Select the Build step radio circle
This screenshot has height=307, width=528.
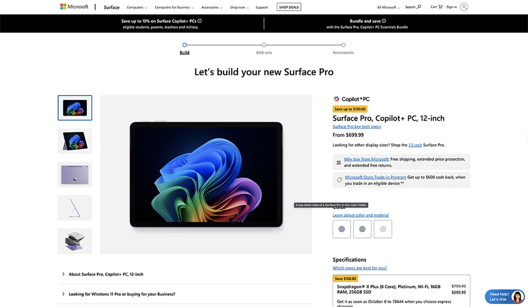pos(184,45)
